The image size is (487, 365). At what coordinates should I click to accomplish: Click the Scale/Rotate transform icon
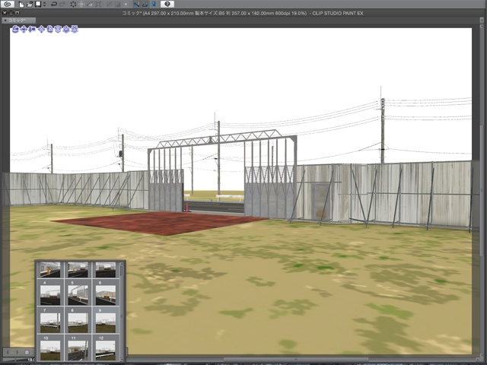point(98,5)
